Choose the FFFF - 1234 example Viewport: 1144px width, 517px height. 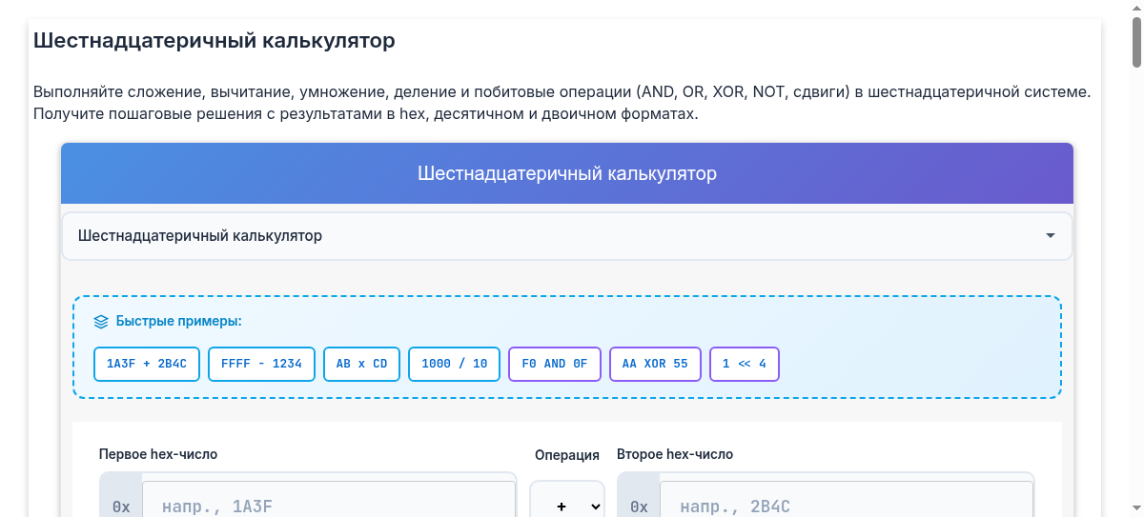pos(261,364)
